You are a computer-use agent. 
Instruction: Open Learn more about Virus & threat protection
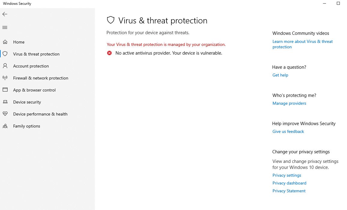[302, 42]
